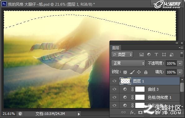Open the 类型 filter type dropdown
The height and width of the screenshot is (118, 185).
click(122, 55)
